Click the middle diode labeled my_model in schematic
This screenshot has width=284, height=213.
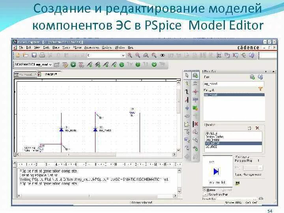tap(95, 130)
